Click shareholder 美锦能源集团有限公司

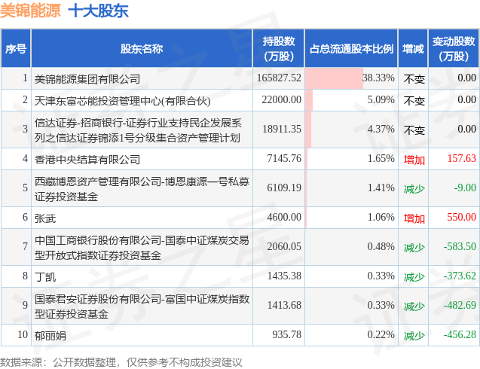click(x=87, y=79)
